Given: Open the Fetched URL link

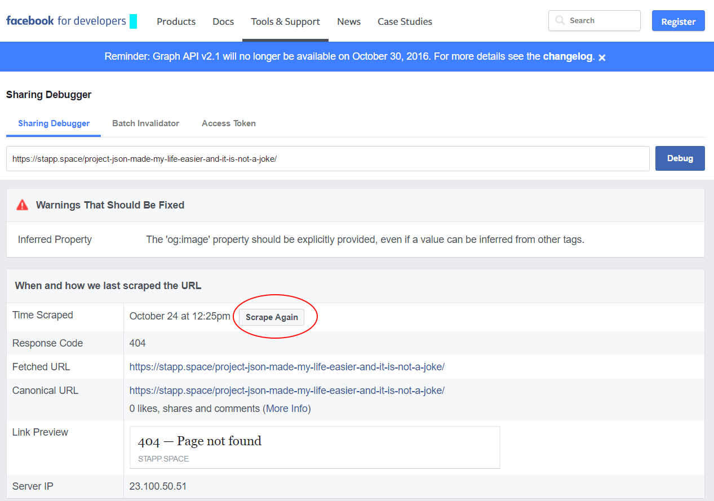Looking at the screenshot, I should pyautogui.click(x=287, y=367).
